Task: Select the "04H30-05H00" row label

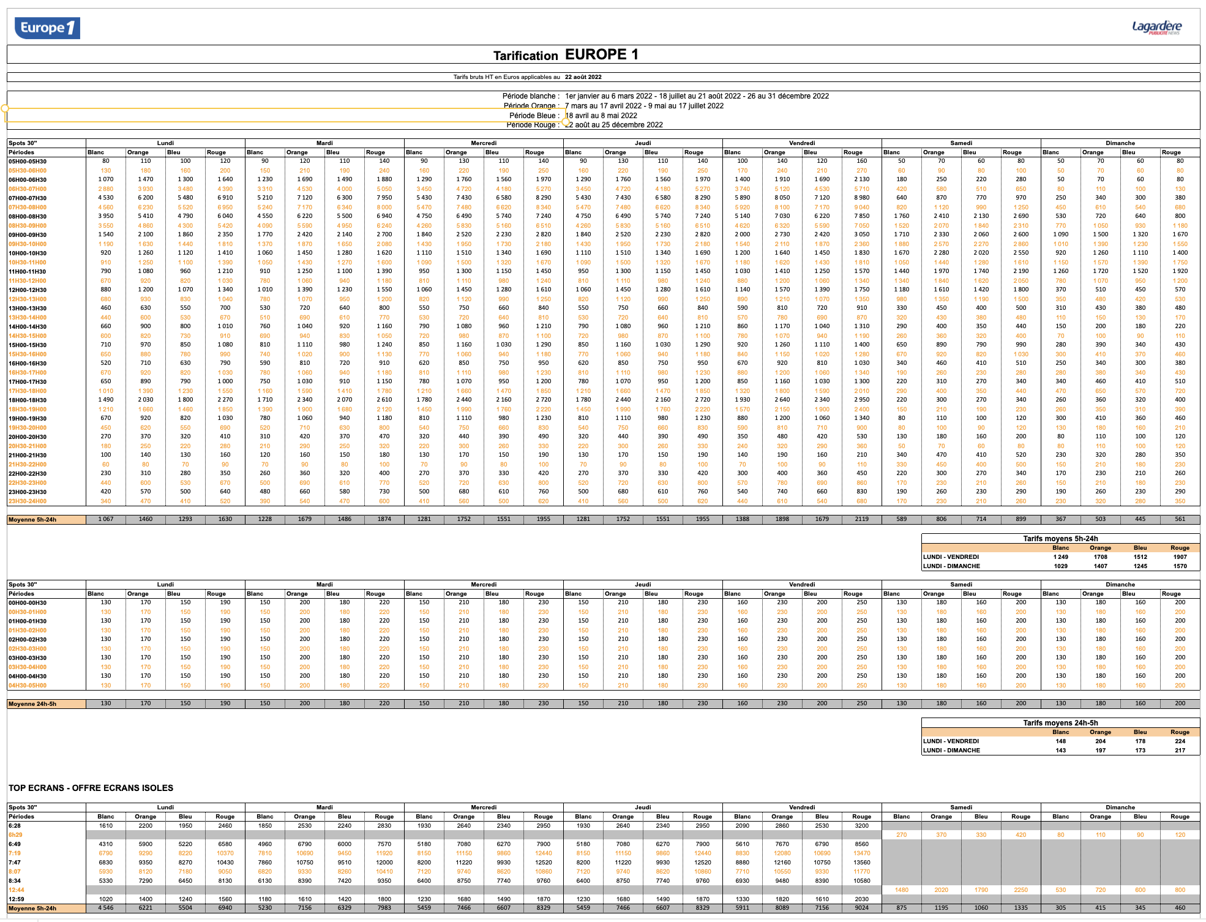Action: pos(28,686)
